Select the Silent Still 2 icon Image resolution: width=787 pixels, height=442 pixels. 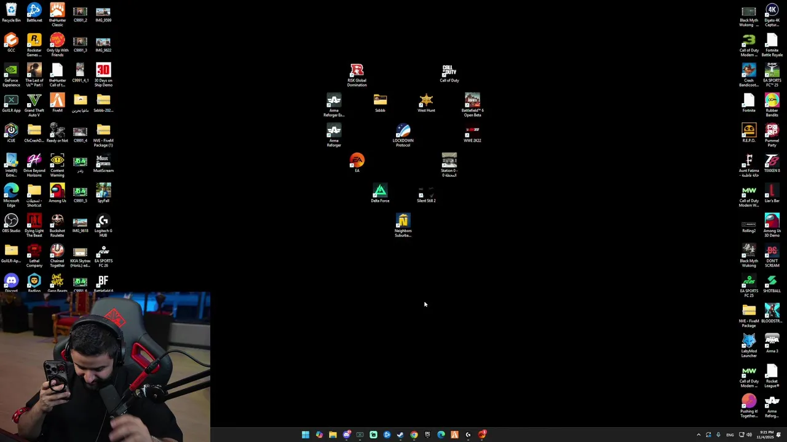tap(426, 193)
